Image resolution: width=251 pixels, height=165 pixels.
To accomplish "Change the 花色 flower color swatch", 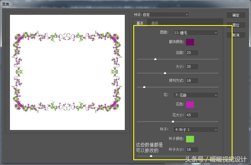I will pos(190,105).
